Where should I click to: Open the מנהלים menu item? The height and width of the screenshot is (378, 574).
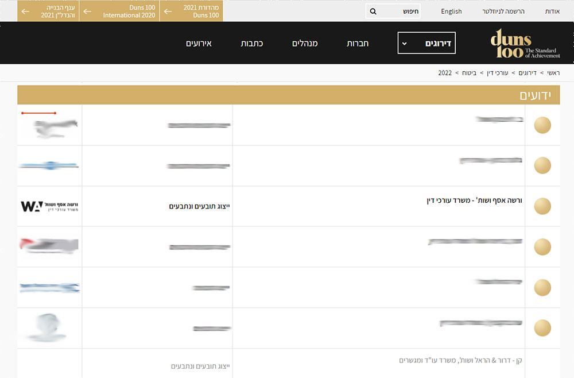[305, 43]
